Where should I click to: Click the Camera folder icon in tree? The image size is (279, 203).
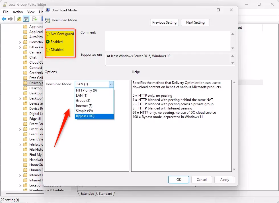point(26,52)
